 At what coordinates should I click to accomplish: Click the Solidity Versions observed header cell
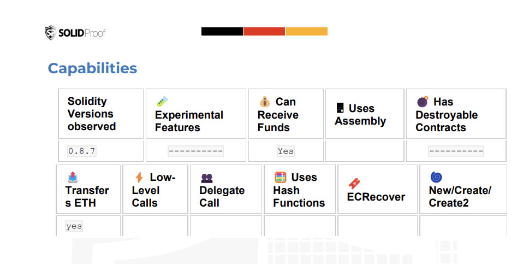pyautogui.click(x=101, y=114)
